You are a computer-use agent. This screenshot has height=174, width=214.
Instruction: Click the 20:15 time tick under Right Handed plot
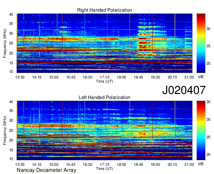[x=172, y=77]
